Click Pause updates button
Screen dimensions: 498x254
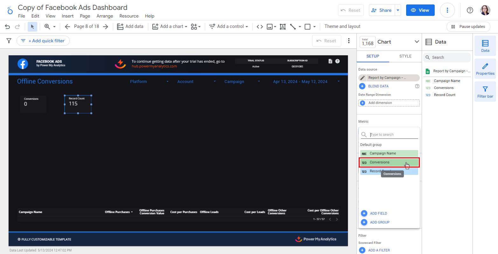coord(468,27)
